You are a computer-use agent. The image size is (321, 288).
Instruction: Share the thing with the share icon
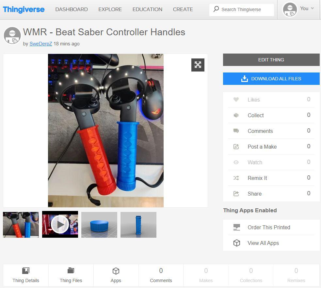236,193
